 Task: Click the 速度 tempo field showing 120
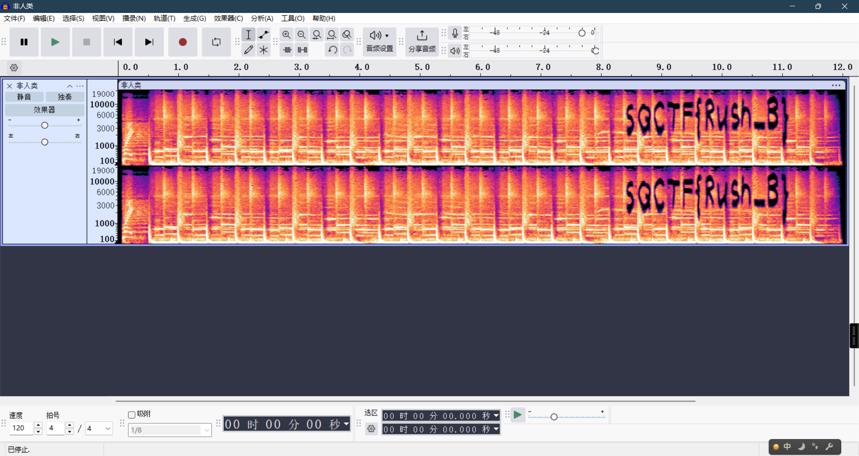tap(21, 428)
